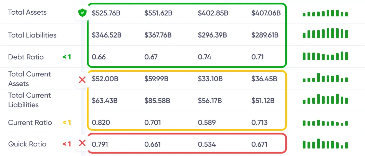
Task: Open the Total Liabilities sparkline chart
Action: pyautogui.click(x=325, y=33)
